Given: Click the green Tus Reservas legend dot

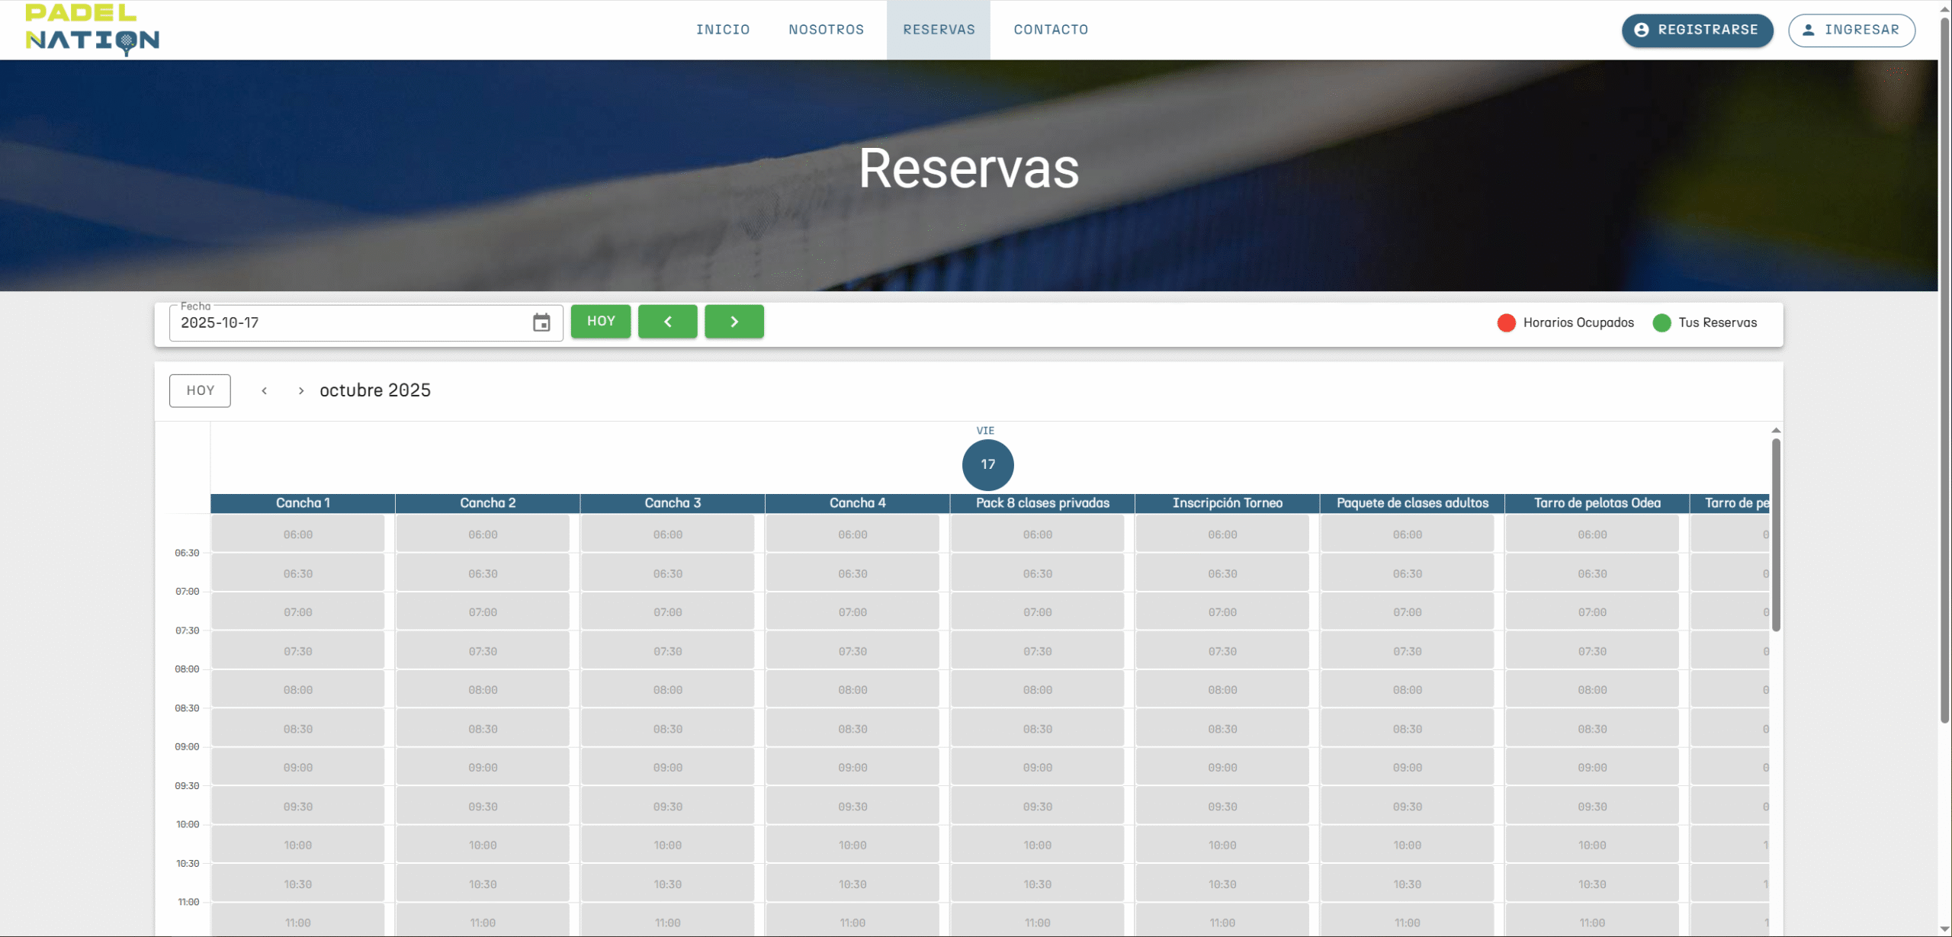Looking at the screenshot, I should coord(1661,322).
